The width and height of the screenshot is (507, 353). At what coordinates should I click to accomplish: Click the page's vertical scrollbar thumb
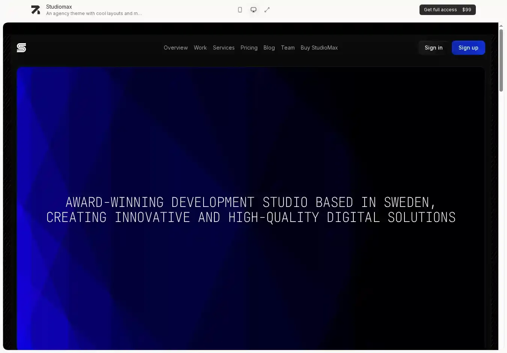click(x=501, y=60)
